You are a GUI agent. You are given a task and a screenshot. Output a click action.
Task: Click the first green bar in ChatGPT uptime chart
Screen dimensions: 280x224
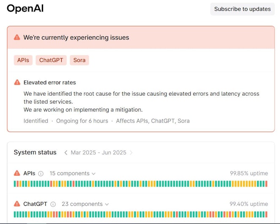(15, 214)
